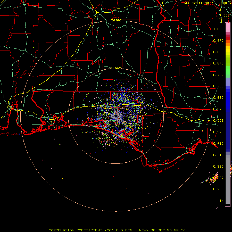Click the 0.413 scale value

218,155
